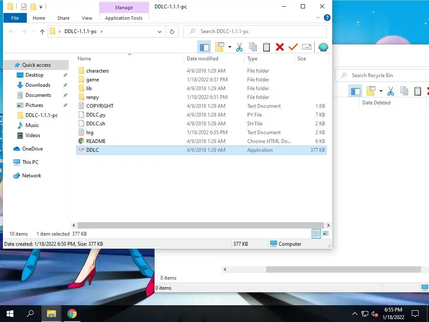The image size is (429, 322).
Task: Sort by the Size column header
Action: [302, 59]
